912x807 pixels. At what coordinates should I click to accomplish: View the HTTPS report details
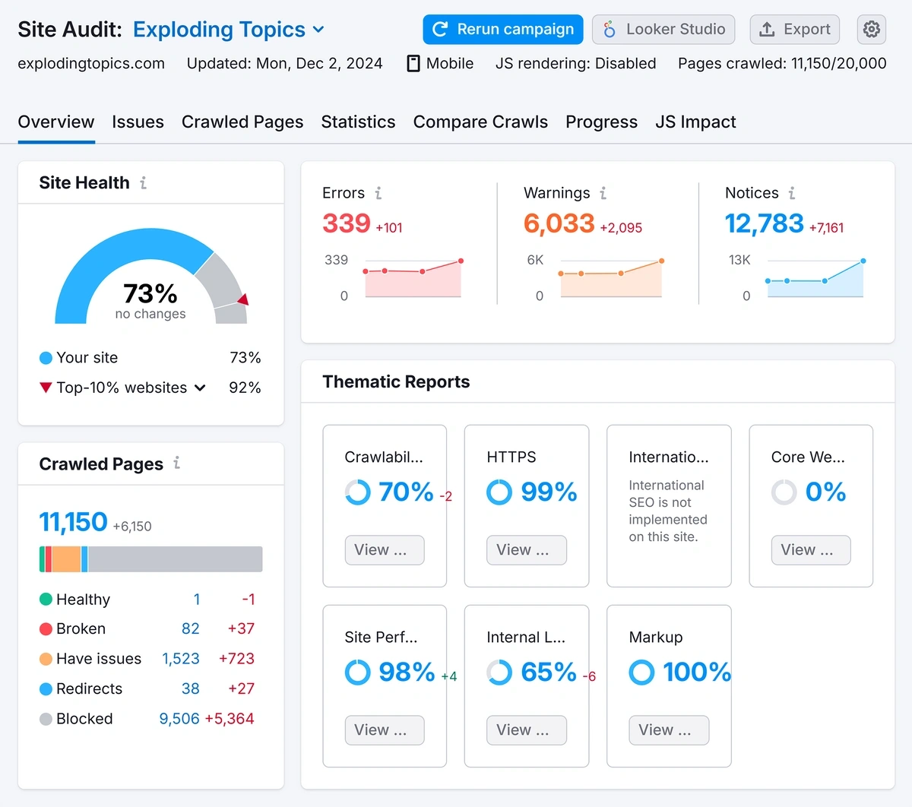tap(527, 549)
